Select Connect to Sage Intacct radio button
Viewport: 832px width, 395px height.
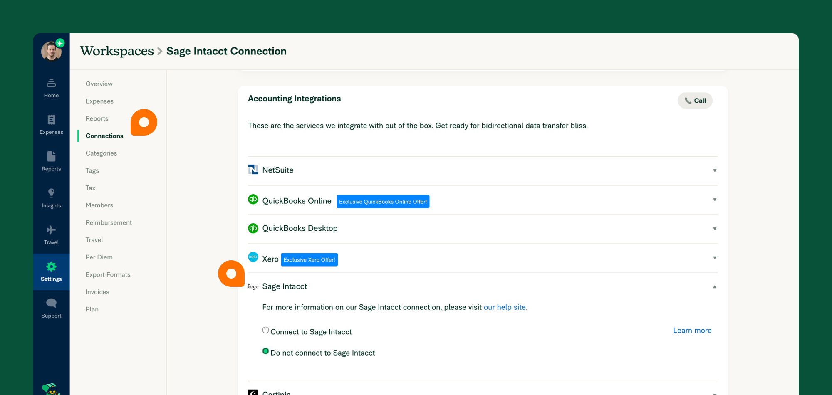coord(265,330)
